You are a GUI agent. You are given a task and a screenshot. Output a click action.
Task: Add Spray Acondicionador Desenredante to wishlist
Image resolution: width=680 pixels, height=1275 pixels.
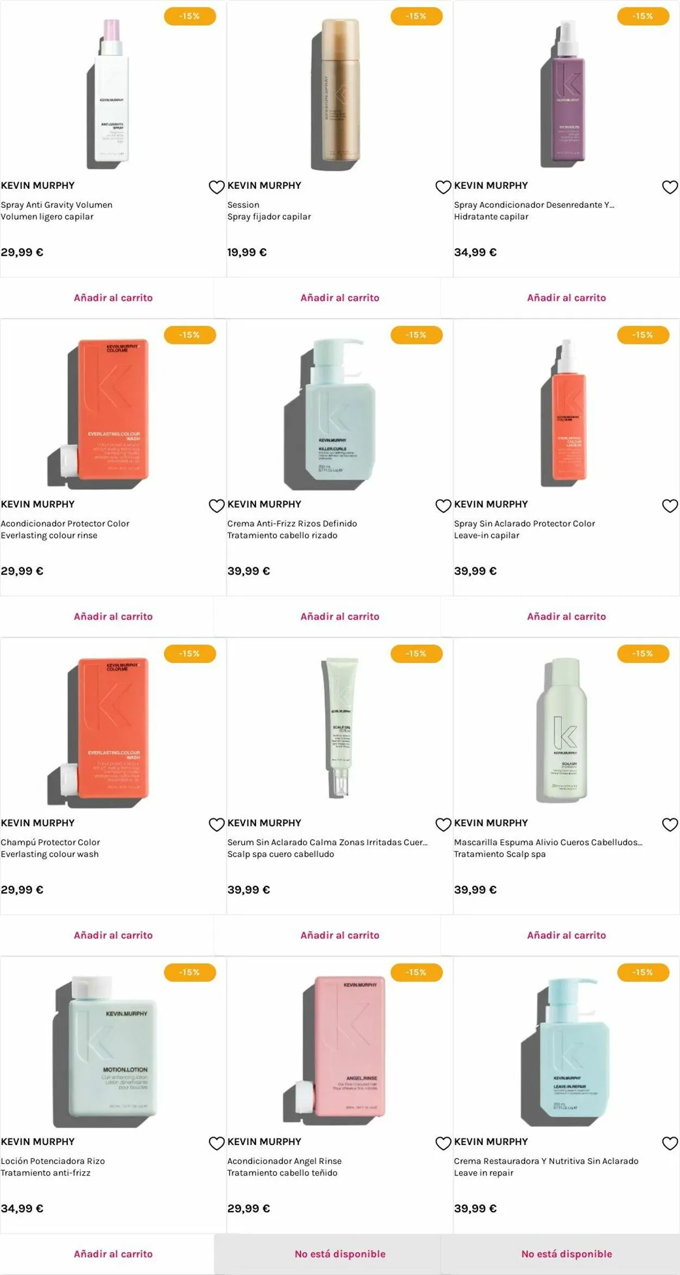[670, 187]
